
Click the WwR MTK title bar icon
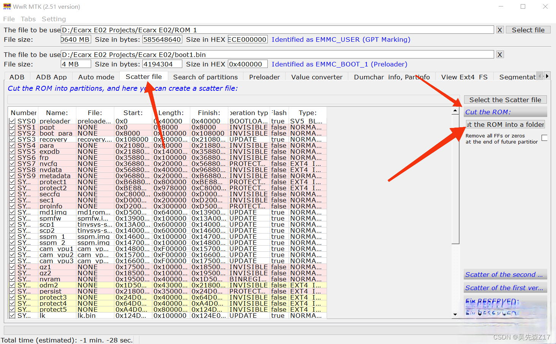point(7,6)
